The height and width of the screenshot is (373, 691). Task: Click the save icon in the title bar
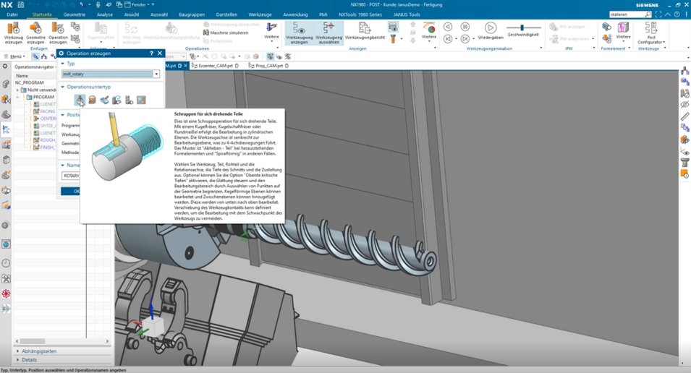pyautogui.click(x=21, y=4)
